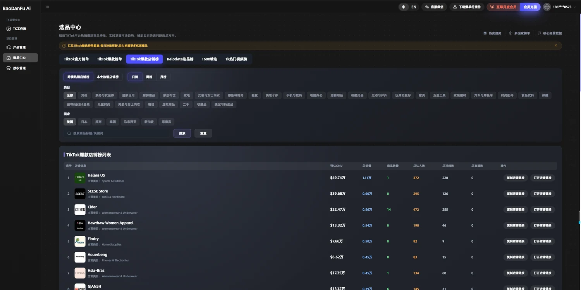
Task: Open the 客服微信 customer service chat
Action: click(x=434, y=7)
